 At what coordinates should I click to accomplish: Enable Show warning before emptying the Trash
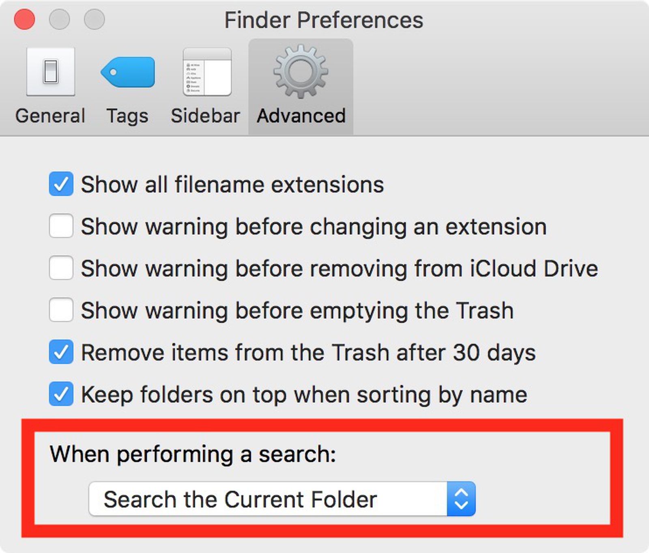point(60,310)
